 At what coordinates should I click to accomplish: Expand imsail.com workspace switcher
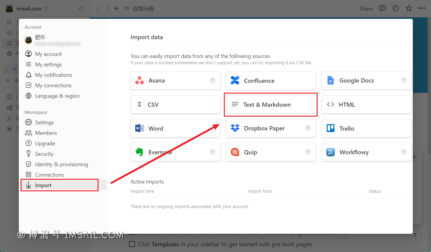pyautogui.click(x=27, y=9)
